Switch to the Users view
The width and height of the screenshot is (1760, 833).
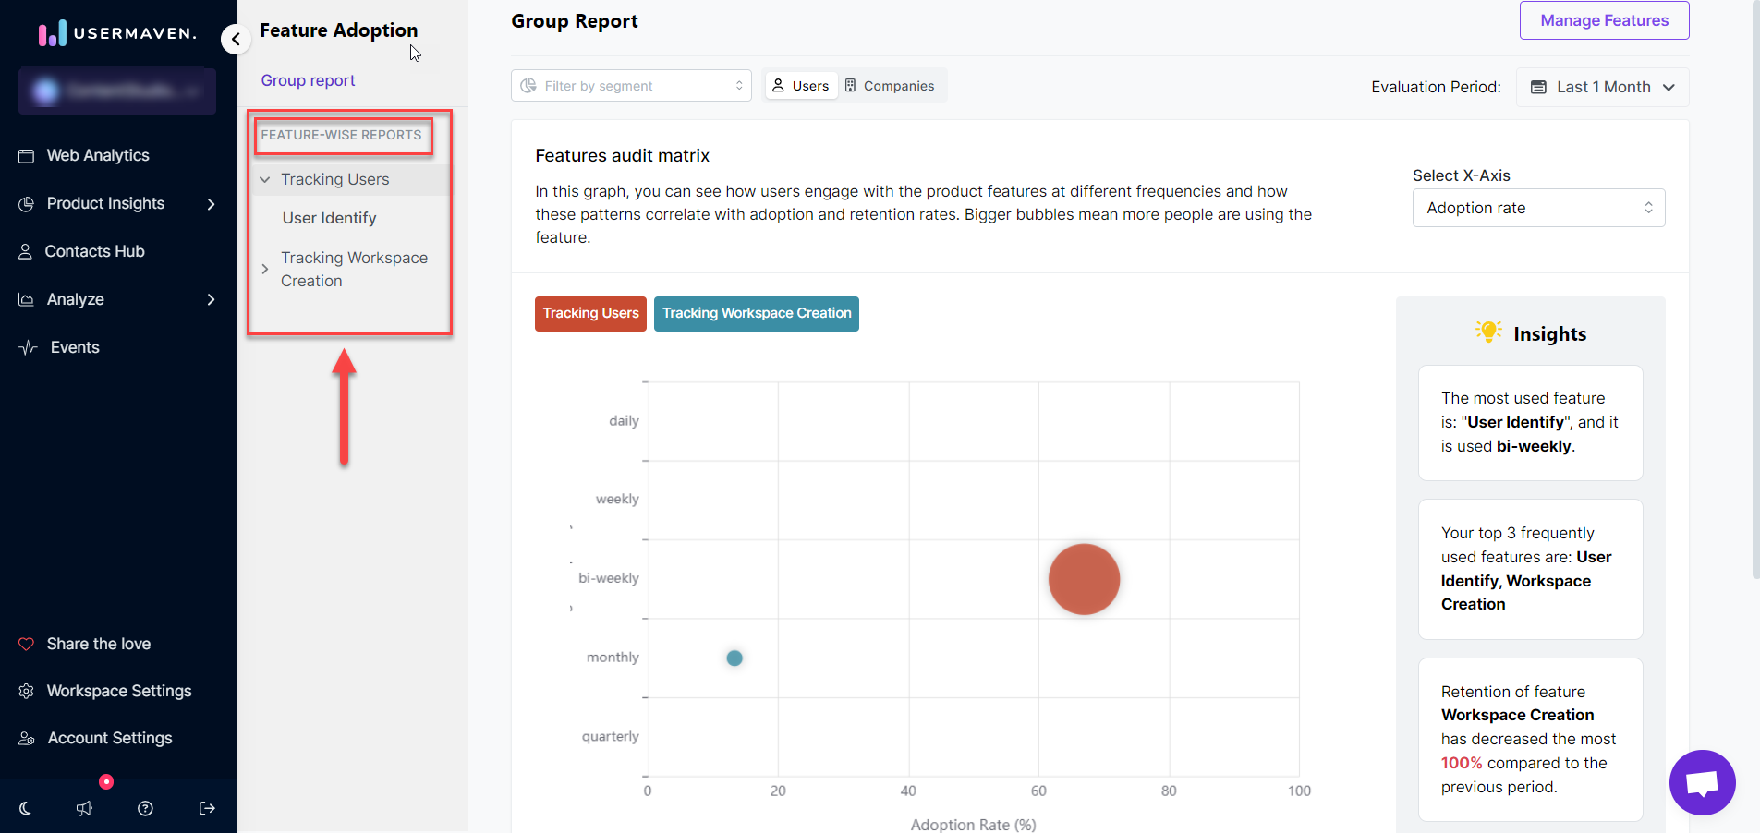pos(800,85)
